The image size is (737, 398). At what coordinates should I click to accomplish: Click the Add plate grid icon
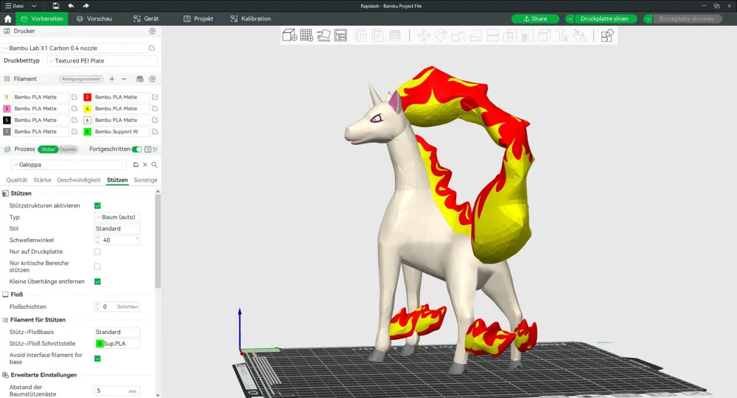pos(307,35)
